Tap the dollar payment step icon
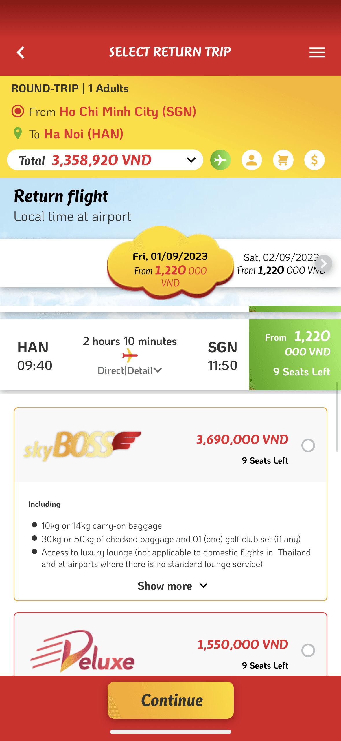Image resolution: width=341 pixels, height=741 pixels. click(x=314, y=160)
